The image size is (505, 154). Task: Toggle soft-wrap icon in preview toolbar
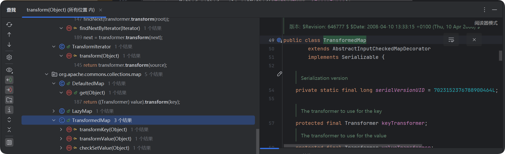click(x=451, y=40)
